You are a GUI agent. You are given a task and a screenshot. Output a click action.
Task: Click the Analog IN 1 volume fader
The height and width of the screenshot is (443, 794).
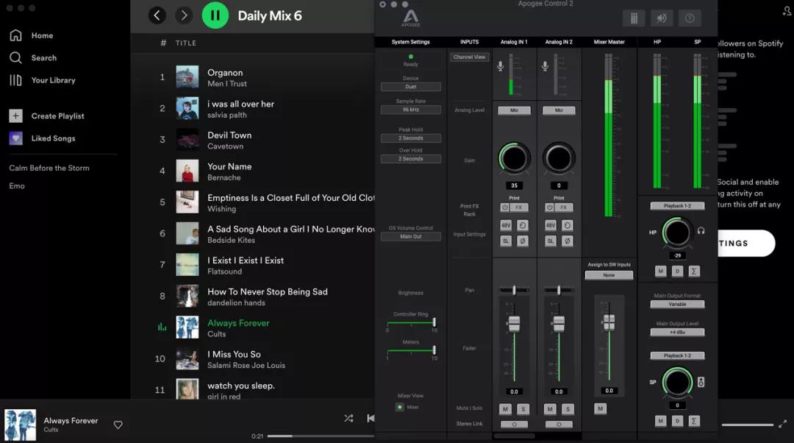pos(514,323)
